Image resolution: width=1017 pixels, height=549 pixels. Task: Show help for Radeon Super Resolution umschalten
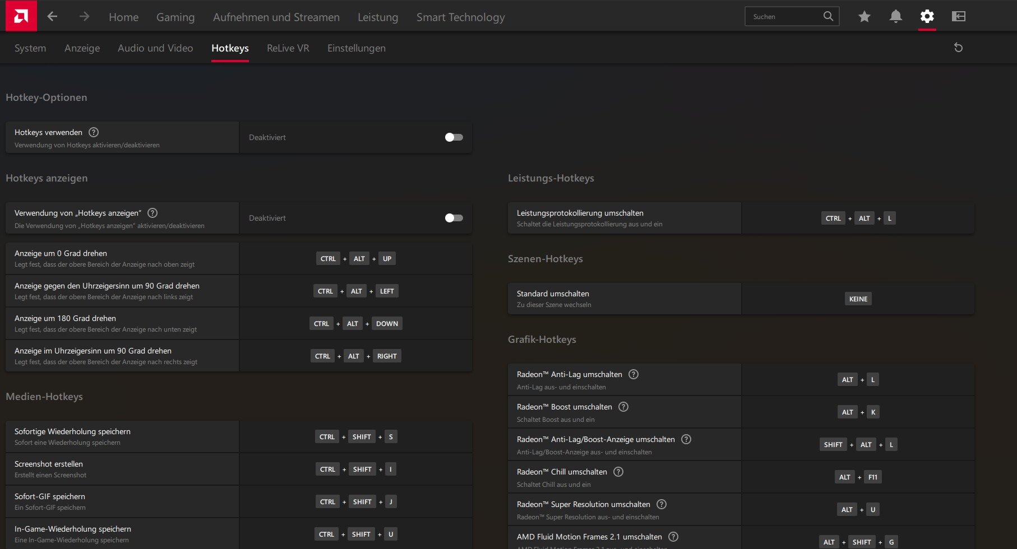[662, 504]
